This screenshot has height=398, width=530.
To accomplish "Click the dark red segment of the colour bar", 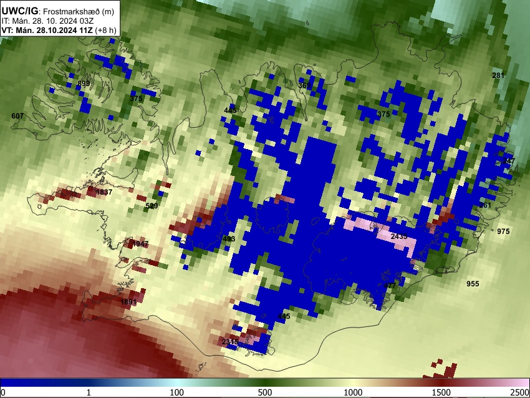I will tap(441, 383).
